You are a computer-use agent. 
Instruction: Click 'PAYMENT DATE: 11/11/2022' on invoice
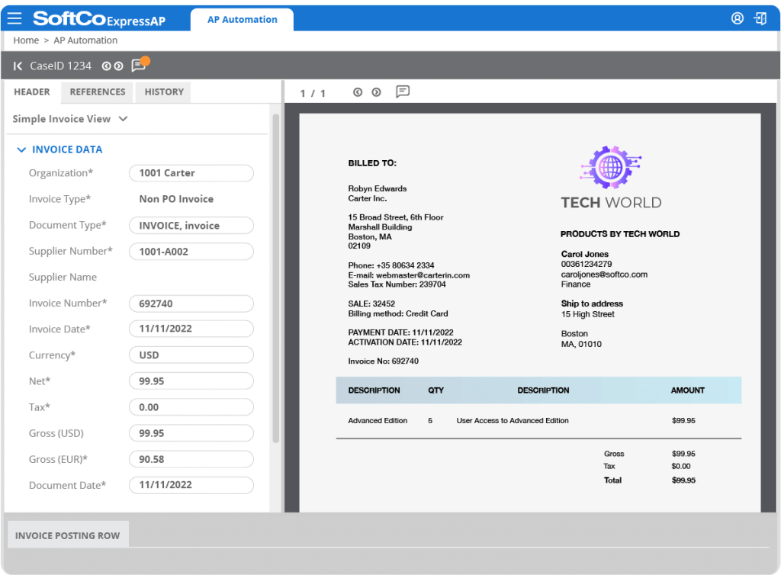coord(400,332)
